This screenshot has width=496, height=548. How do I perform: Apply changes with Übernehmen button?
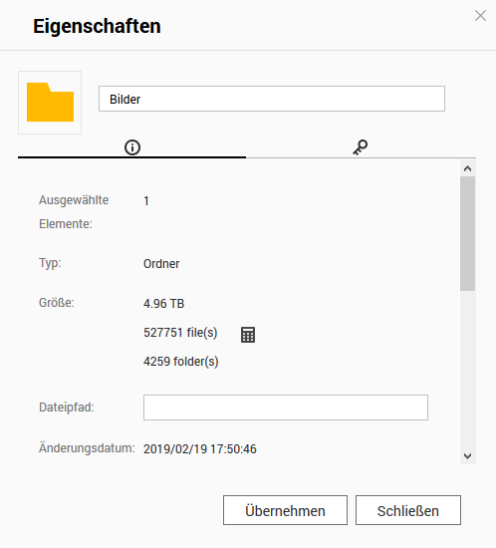tap(286, 510)
